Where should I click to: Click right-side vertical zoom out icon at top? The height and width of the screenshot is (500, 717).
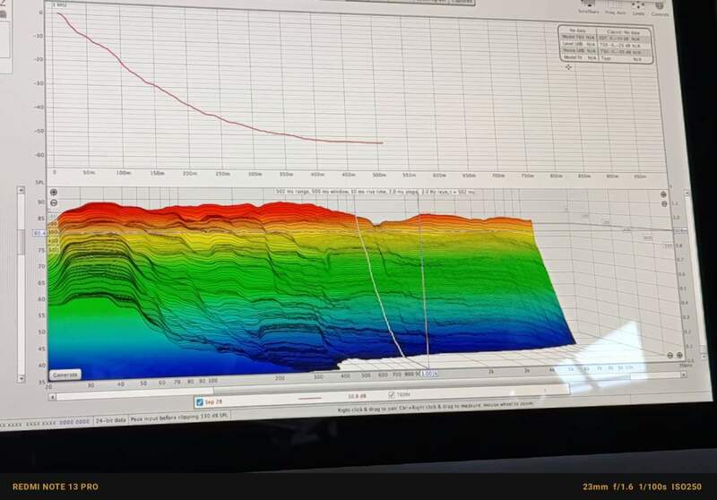[x=664, y=203]
